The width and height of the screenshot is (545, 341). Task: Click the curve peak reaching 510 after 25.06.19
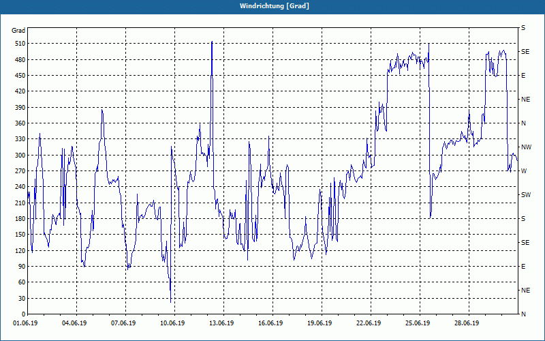pos(429,44)
